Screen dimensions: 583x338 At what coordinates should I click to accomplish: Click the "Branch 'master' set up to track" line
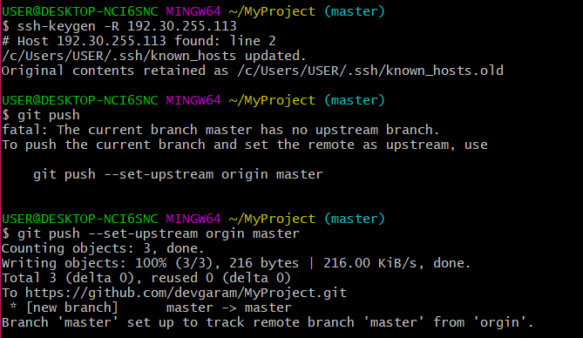tap(268, 322)
